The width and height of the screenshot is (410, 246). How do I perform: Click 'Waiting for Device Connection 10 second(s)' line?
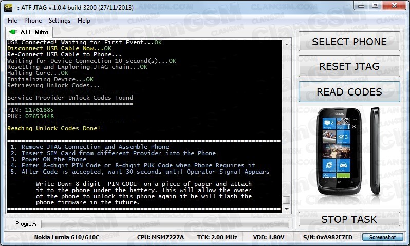pyautogui.click(x=92, y=61)
